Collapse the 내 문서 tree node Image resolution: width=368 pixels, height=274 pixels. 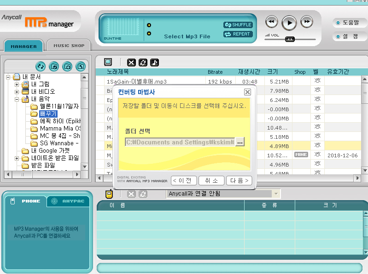tap(8, 77)
